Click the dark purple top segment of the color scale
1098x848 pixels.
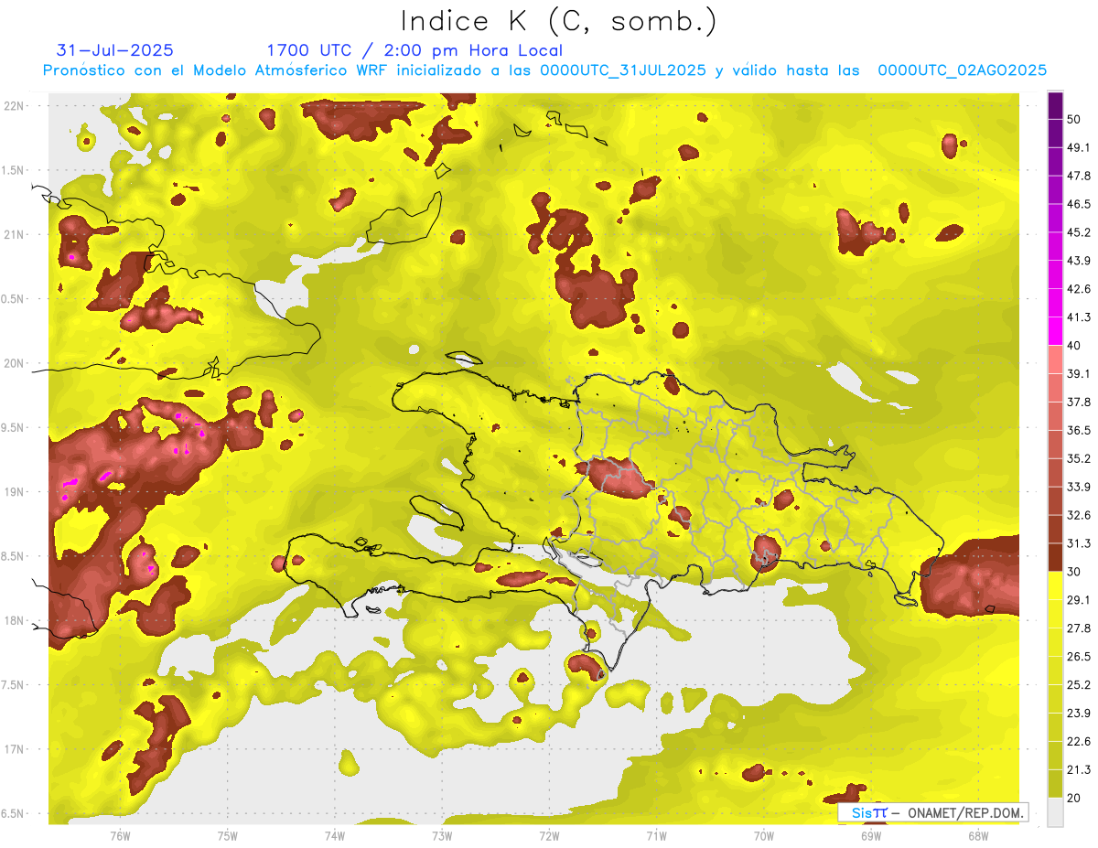pyautogui.click(x=1055, y=105)
